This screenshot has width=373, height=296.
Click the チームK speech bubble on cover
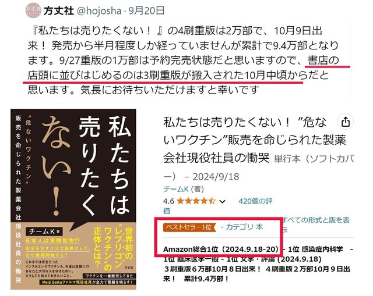tap(44, 231)
